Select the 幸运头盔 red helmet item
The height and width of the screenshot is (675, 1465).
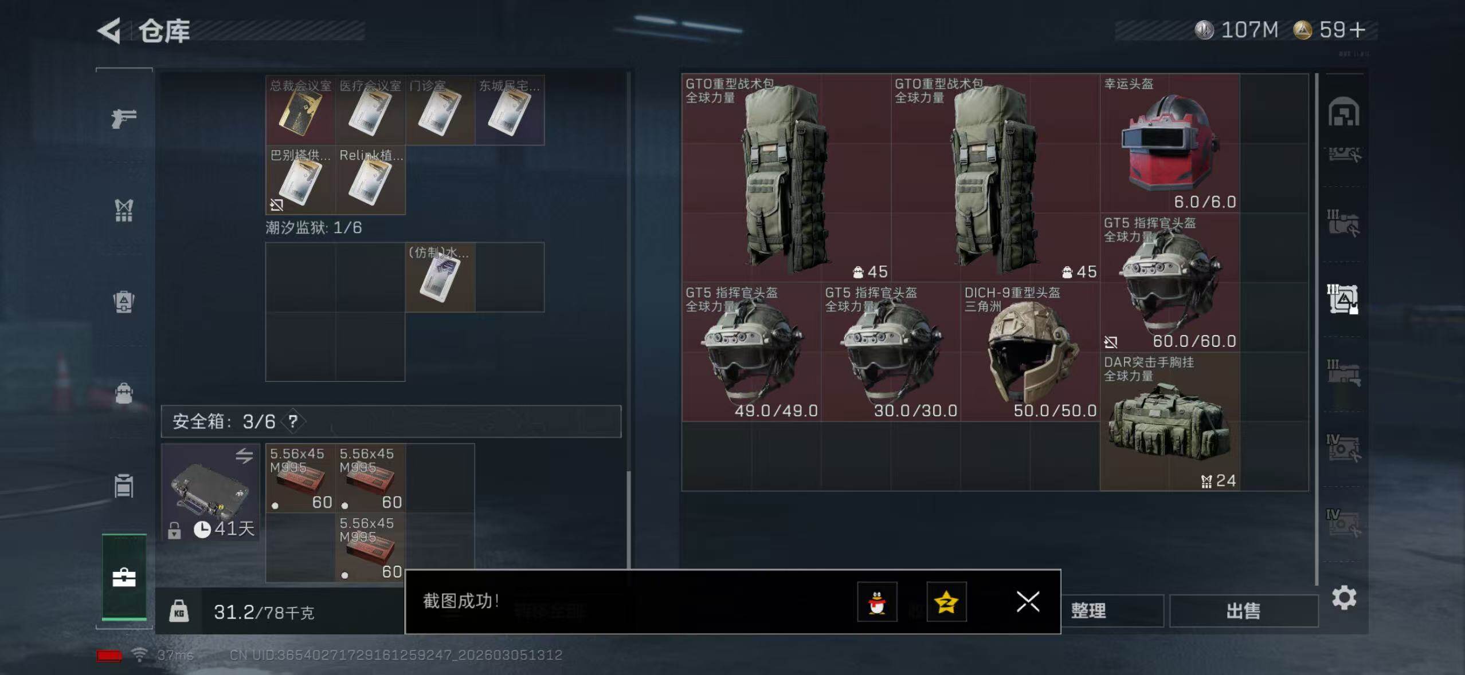[1170, 143]
